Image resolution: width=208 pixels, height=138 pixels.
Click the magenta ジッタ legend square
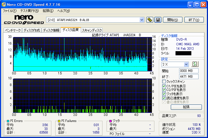pyautogui.click(x=110, y=121)
